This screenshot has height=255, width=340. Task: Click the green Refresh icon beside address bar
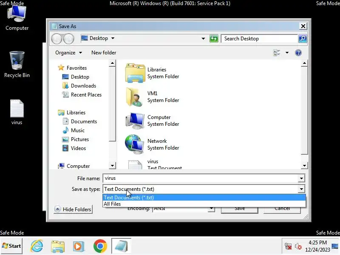pos(214,39)
